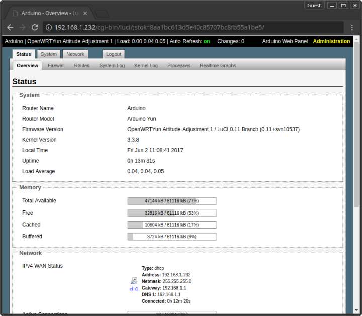Screen dimensions: 362x316
Task: Click the Status page heading
Action: pos(24,82)
